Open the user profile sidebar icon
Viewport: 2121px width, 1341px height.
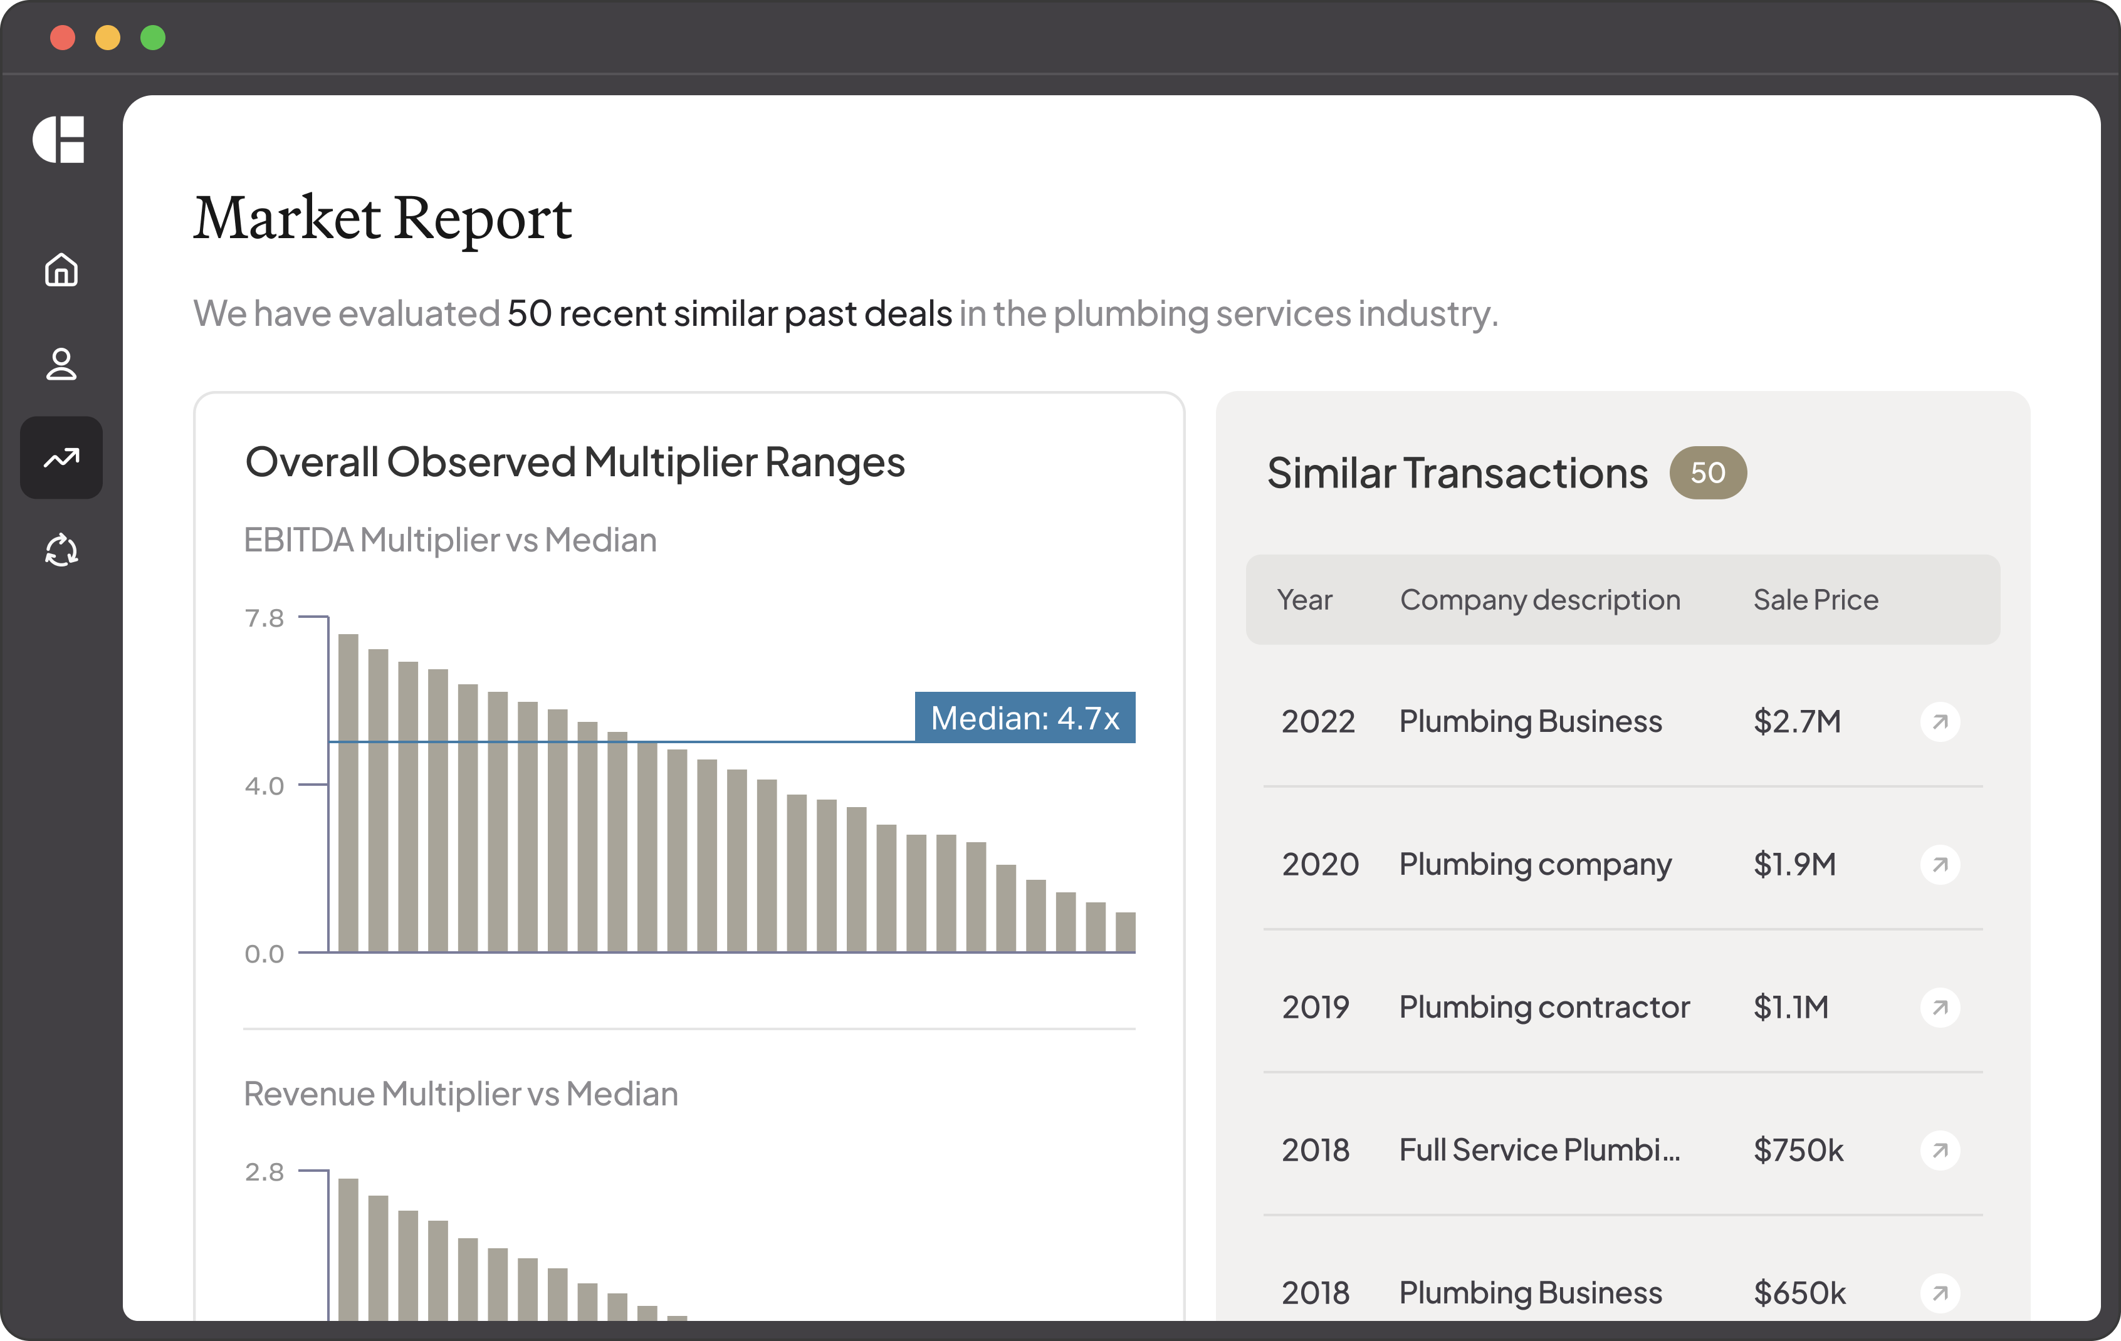[61, 363]
